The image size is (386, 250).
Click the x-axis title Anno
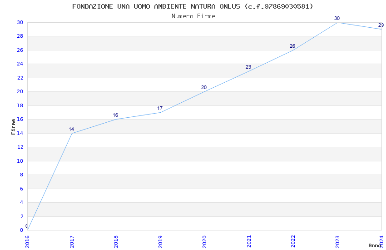click(375, 245)
